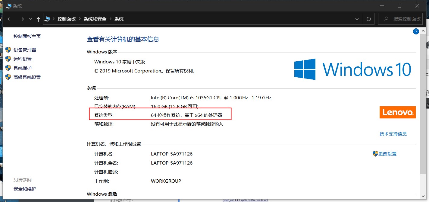Select 控制面板 in the breadcrumb path

tap(66, 19)
